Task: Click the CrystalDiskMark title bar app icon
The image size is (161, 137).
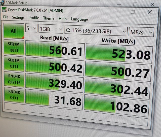Action: tap(4, 10)
